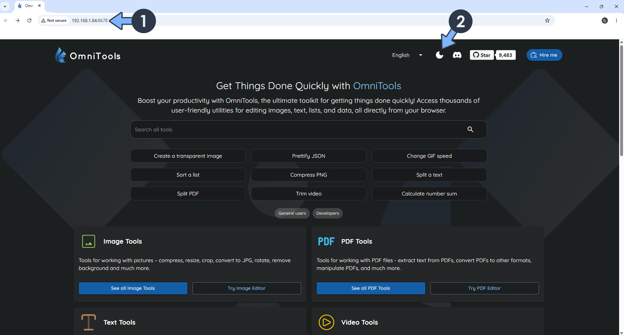Open the PDF Tools heading
The height and width of the screenshot is (335, 624).
tap(356, 241)
